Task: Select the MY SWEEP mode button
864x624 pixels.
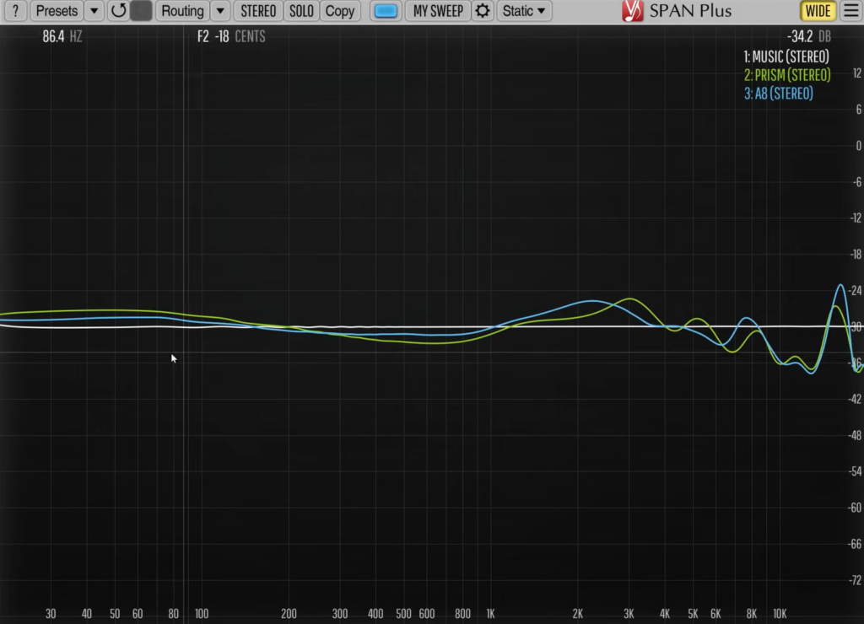Action: [438, 11]
